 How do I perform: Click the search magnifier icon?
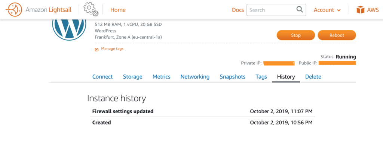tap(300, 9)
